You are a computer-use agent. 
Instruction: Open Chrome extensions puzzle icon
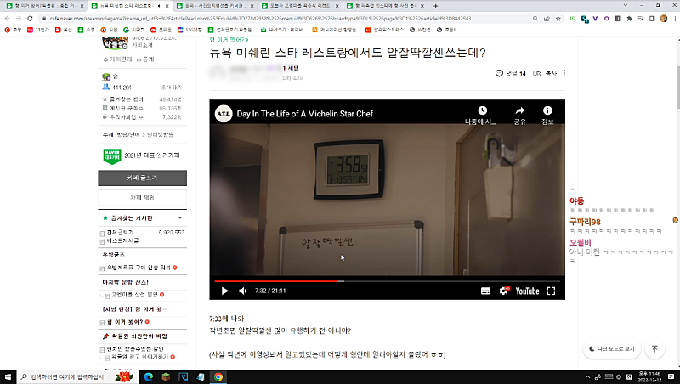pos(629,19)
